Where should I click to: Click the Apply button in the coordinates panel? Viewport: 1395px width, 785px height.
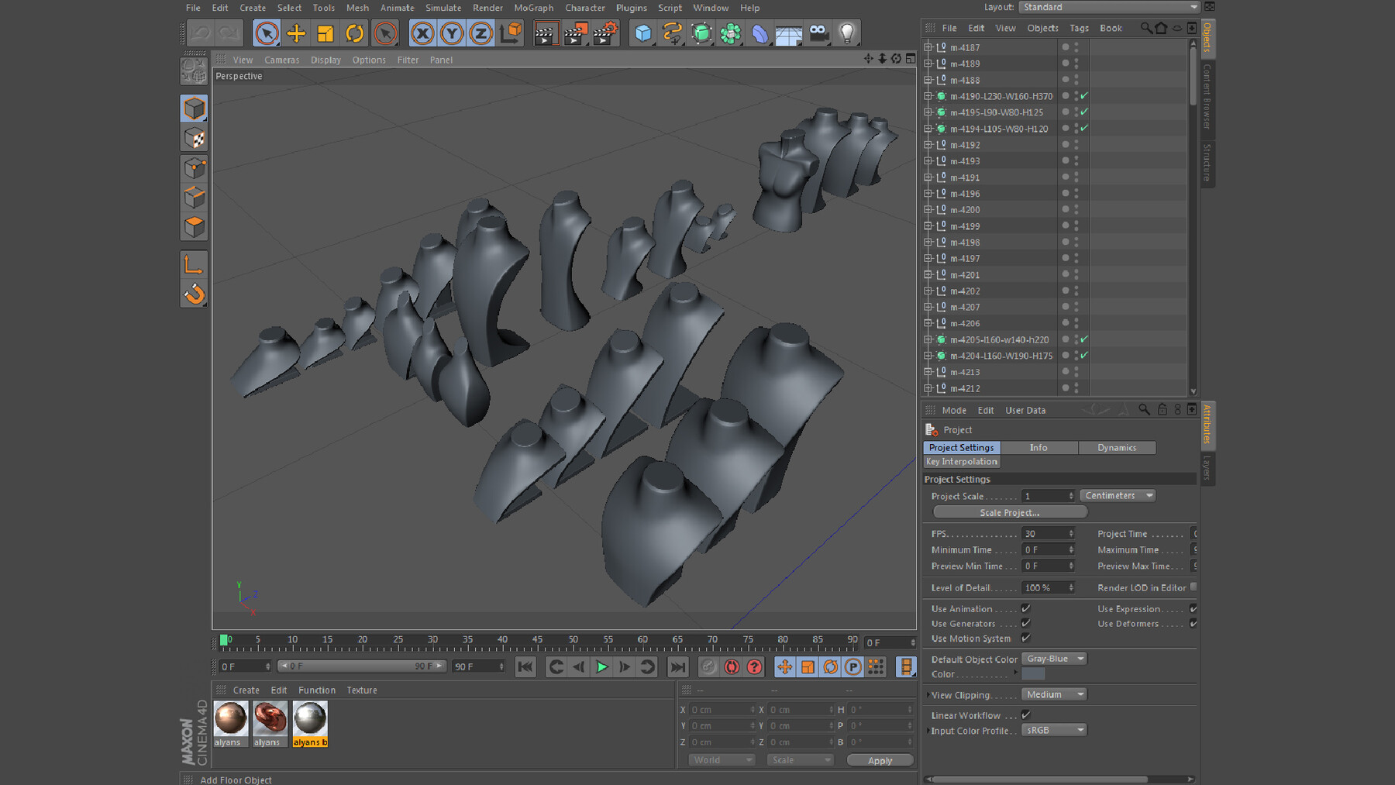[880, 760]
